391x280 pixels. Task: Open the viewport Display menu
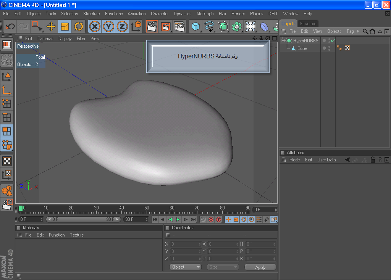65,39
